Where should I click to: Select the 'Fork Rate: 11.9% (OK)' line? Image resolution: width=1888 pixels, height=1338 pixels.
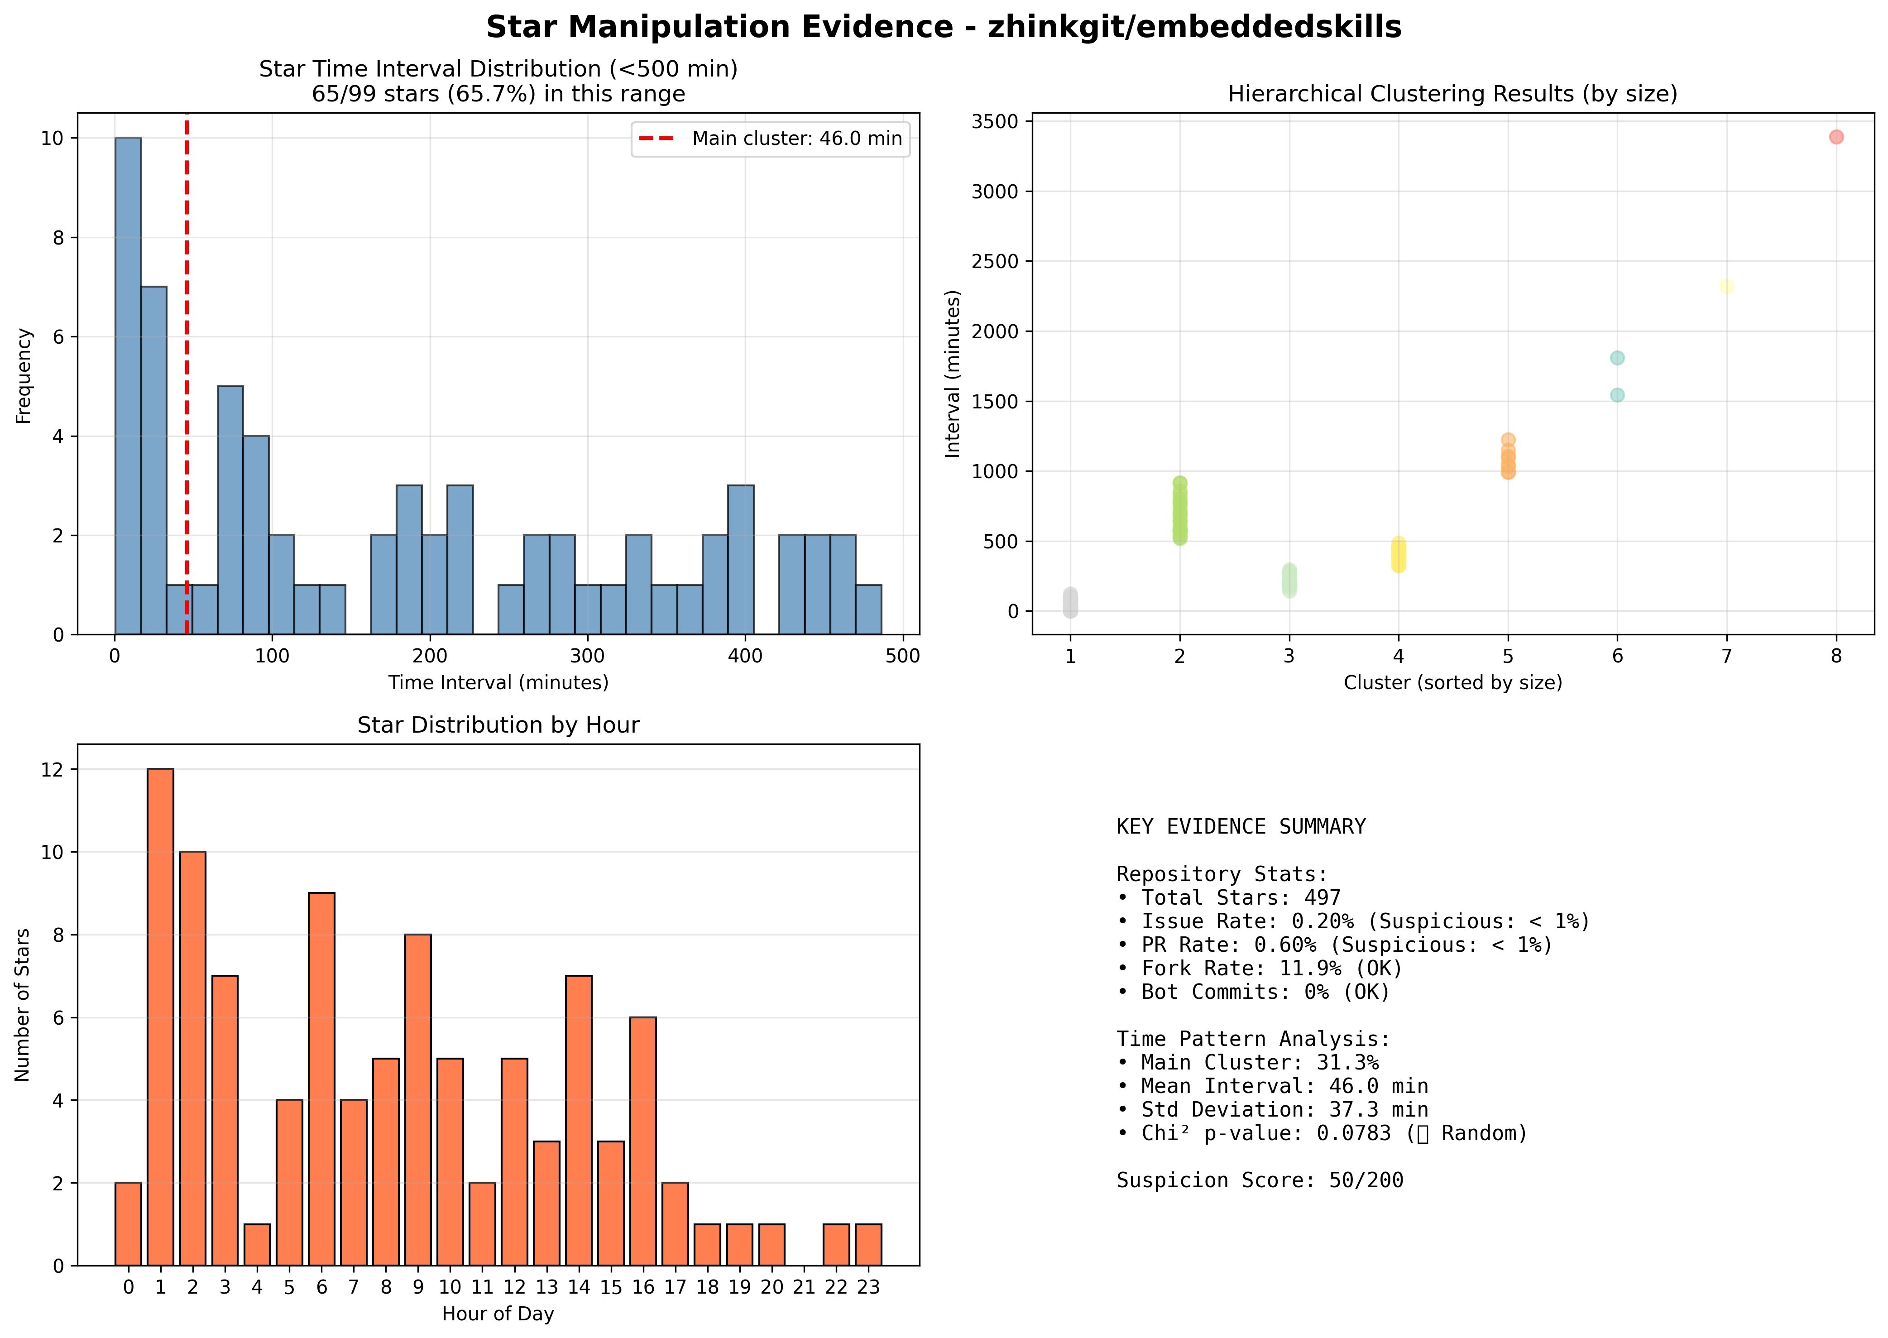tap(1260, 968)
